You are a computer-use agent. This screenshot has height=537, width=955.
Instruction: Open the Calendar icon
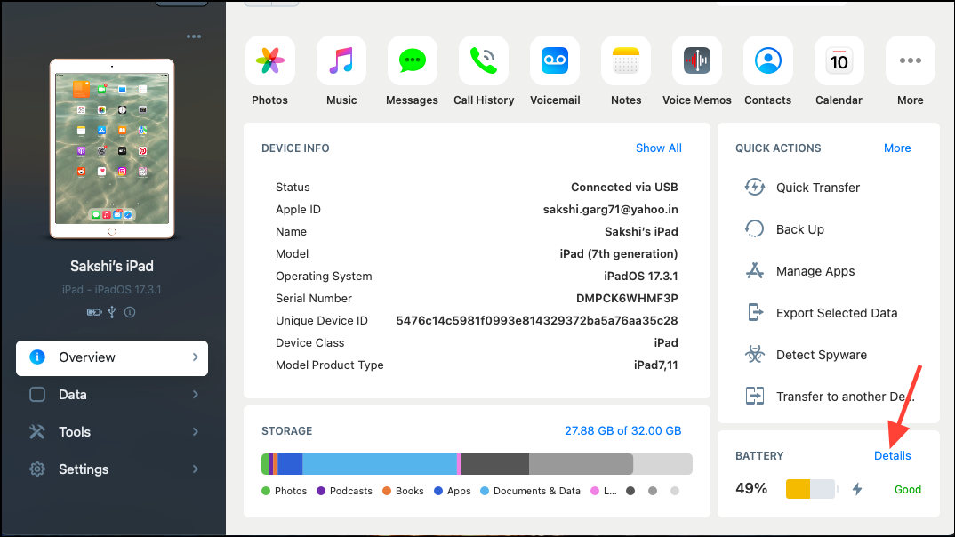click(839, 60)
